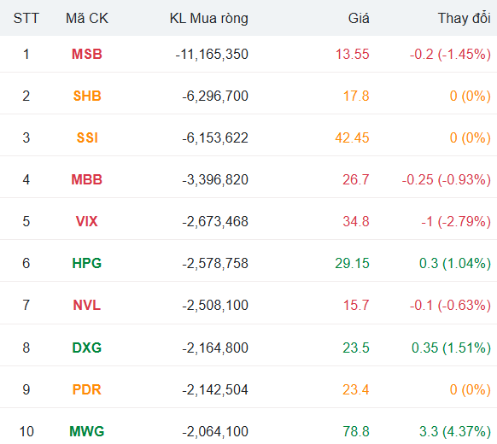Click PDR row change 0 (0%)
Viewport: 497px width, 444px height.
pos(471,389)
